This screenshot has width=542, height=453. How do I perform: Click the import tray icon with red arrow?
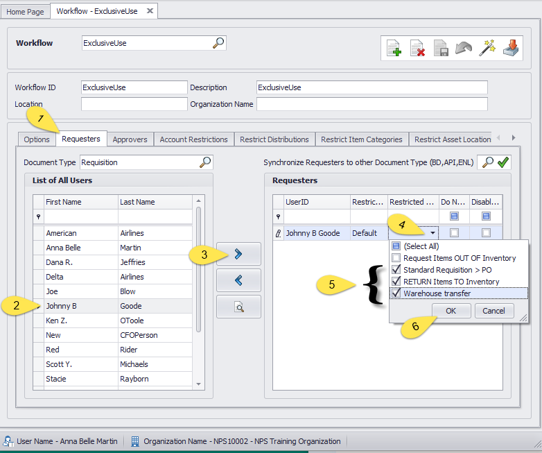(x=512, y=48)
